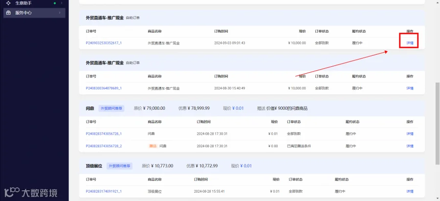Expand the 生意助手 chevron arrow

[x=61, y=3]
